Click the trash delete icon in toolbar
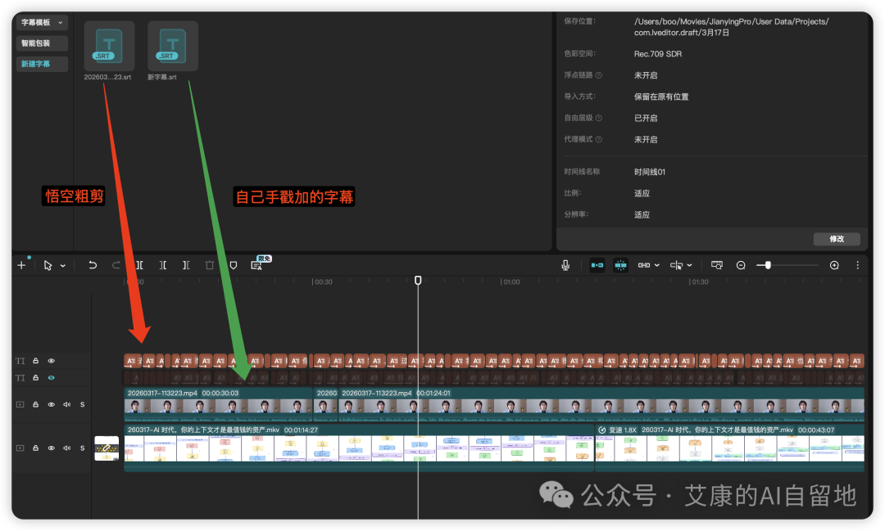The image size is (885, 531). (x=210, y=265)
